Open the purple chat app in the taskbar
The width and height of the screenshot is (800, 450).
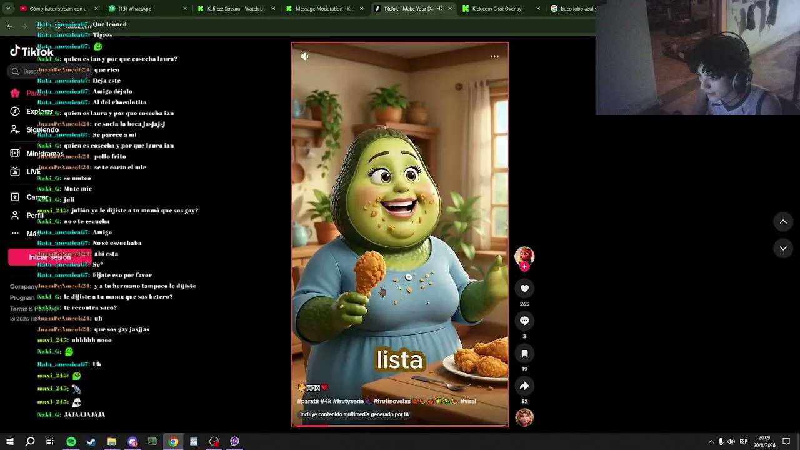pyautogui.click(x=234, y=442)
